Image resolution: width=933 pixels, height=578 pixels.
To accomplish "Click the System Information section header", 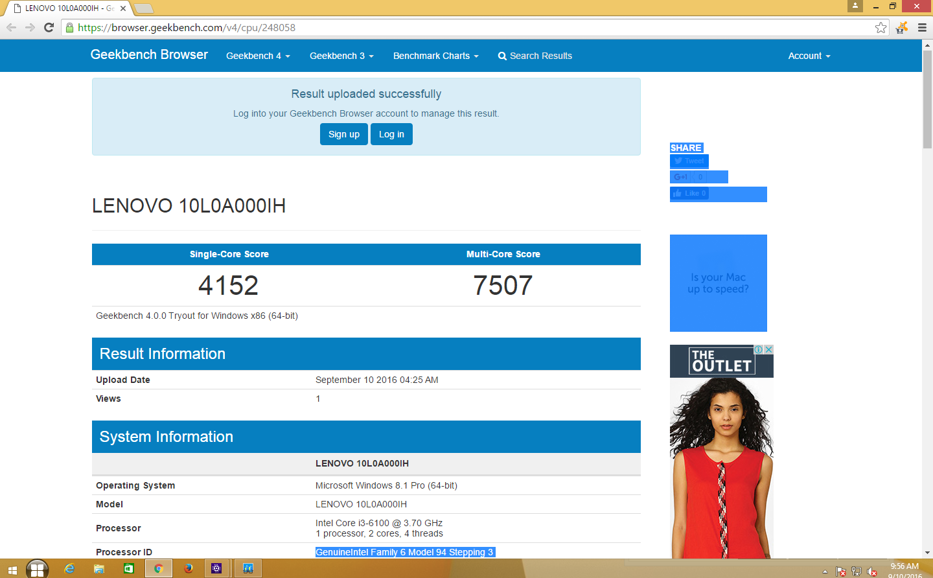I will click(366, 437).
